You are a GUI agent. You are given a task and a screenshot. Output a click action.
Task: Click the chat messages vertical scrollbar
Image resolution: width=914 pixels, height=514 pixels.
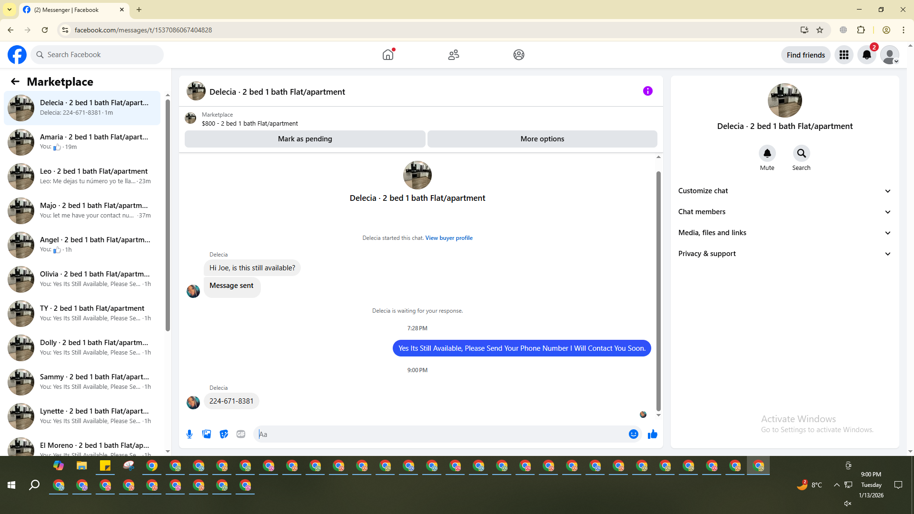tap(658, 290)
